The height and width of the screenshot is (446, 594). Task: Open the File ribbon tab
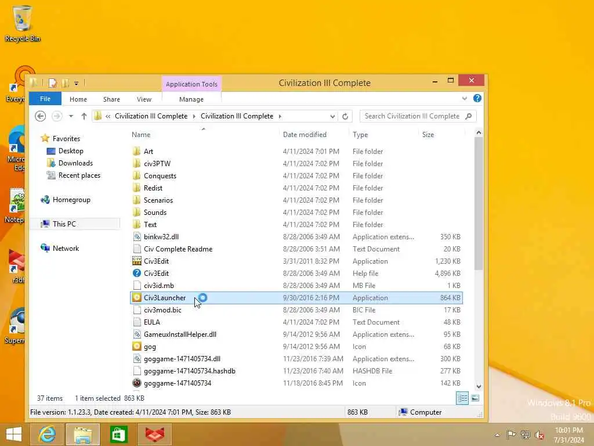pyautogui.click(x=45, y=99)
